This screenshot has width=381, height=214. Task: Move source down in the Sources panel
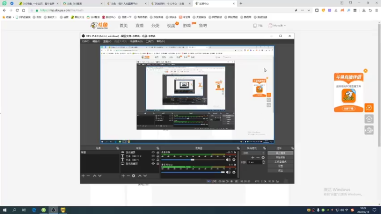145,175
